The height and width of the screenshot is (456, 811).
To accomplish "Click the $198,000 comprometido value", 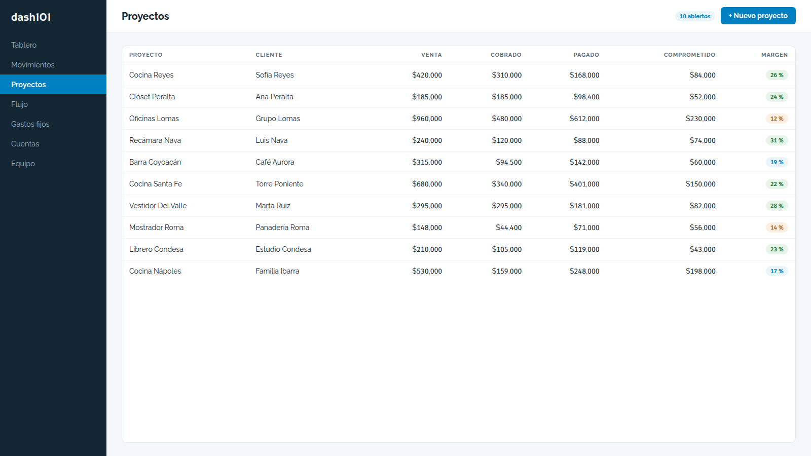I will 701,271.
